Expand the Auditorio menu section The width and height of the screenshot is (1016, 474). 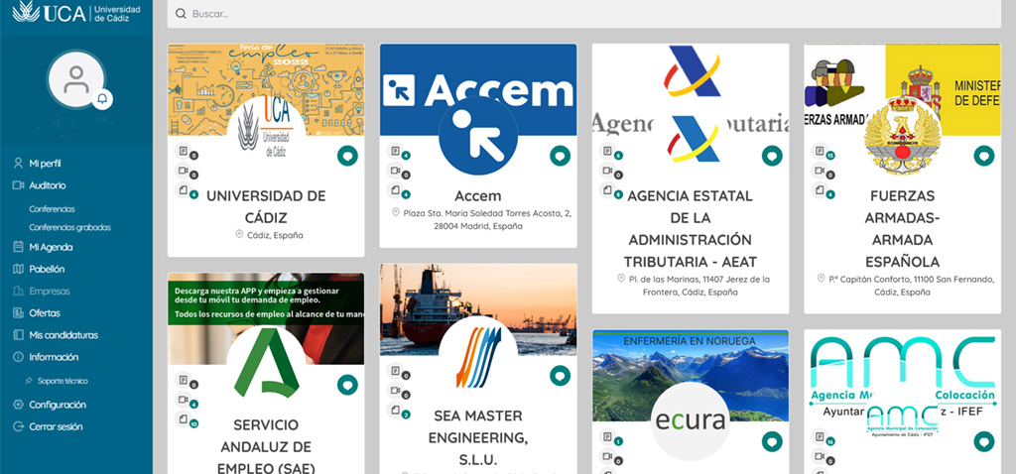pyautogui.click(x=48, y=185)
